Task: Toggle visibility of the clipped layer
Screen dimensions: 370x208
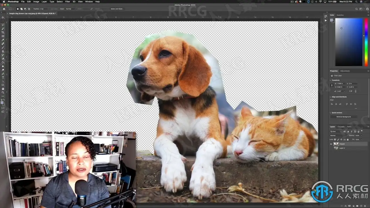Action: tap(331, 144)
